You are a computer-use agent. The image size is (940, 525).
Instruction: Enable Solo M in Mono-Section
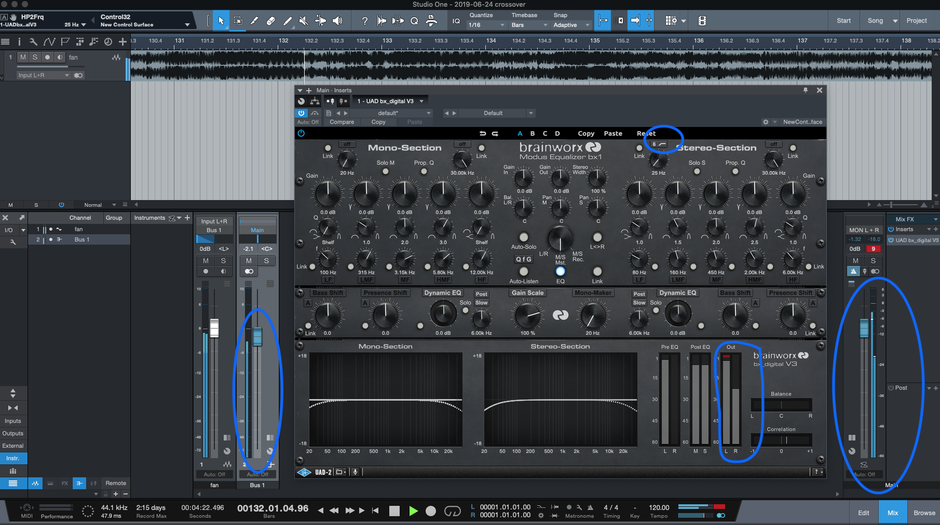[x=386, y=172]
